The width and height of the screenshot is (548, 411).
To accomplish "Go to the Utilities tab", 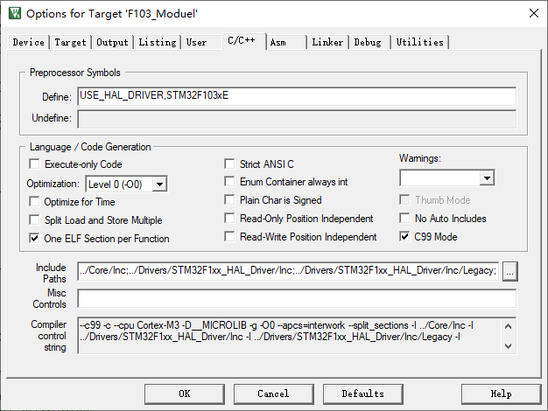I will tap(419, 42).
